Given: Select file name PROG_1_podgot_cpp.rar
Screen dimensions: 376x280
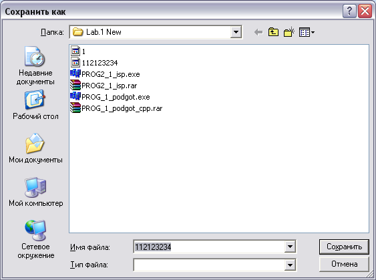Looking at the screenshot, I should click(122, 108).
